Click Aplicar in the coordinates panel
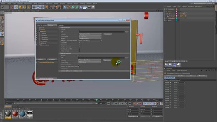Viewport: 217px width, 122px height. coord(157,117)
